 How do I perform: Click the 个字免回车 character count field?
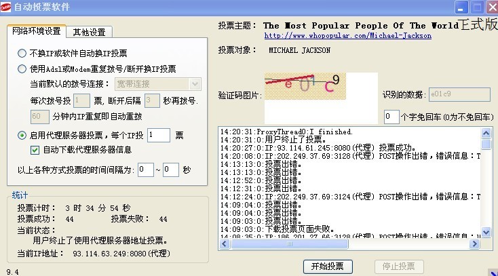tap(391, 117)
